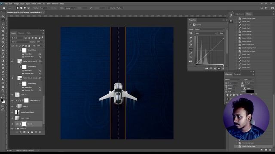Open the Layers opacity dropdown
This screenshot has width=275, height=154.
point(42,42)
